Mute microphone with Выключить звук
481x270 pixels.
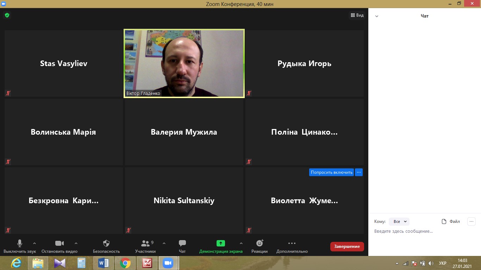[x=20, y=243]
